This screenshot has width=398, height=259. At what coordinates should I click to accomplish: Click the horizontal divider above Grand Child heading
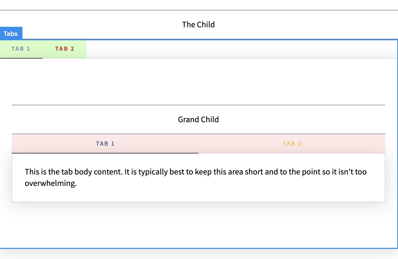pos(198,105)
